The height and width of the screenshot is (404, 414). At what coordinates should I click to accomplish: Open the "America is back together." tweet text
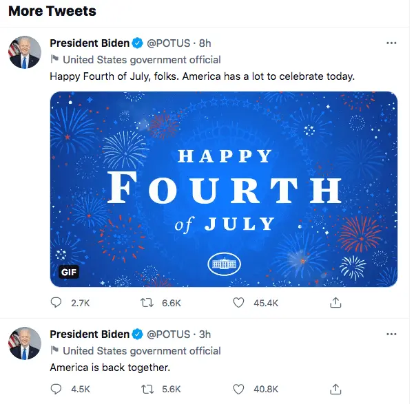pos(110,368)
